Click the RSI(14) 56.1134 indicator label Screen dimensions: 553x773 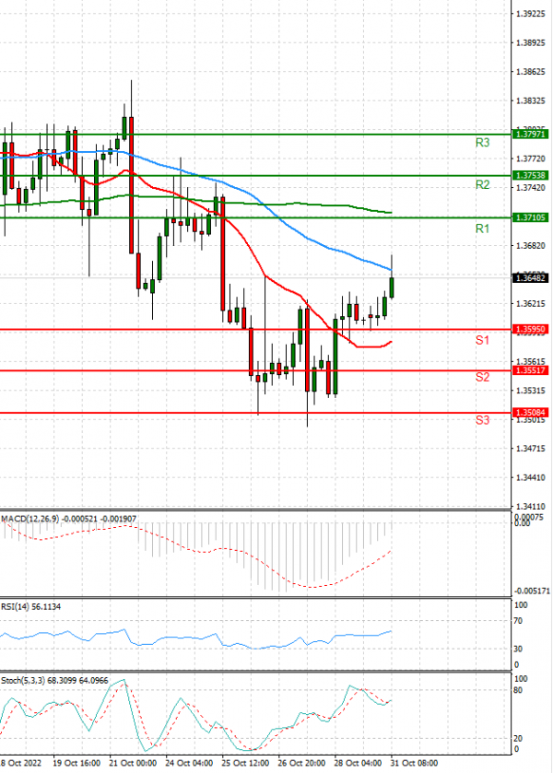pos(30,607)
